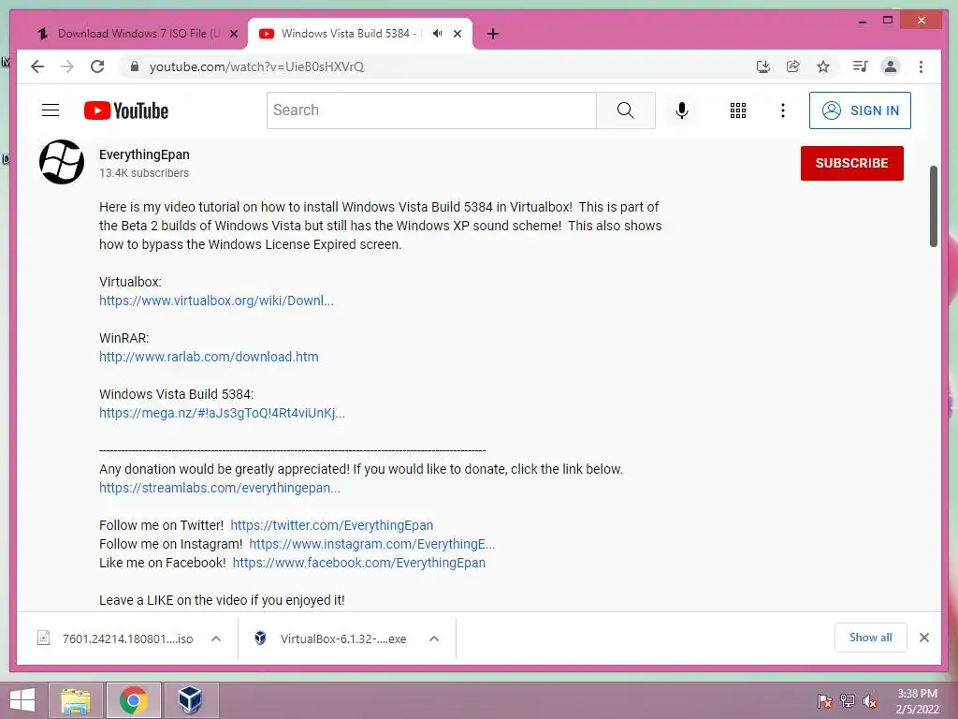Open the rarlab.com download link

click(x=209, y=357)
